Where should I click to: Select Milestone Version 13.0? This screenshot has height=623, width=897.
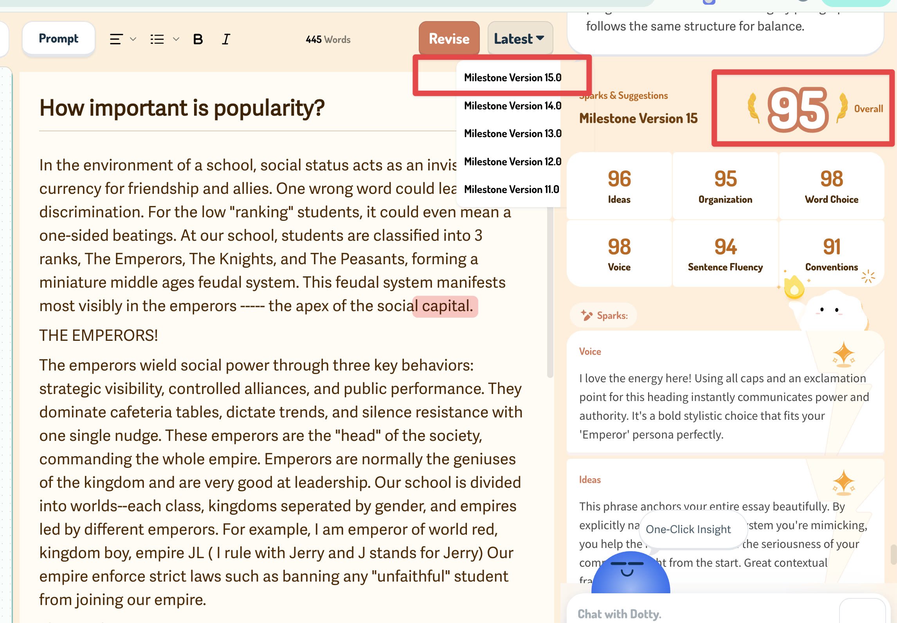(513, 133)
